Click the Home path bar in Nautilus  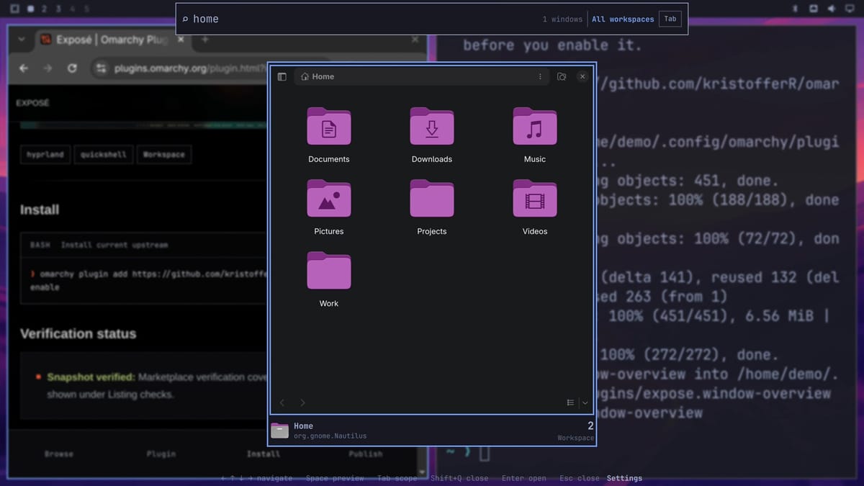pos(421,76)
